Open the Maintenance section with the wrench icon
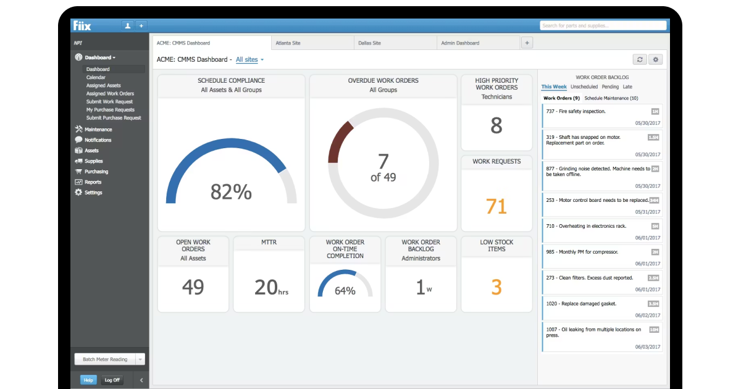This screenshot has height=389, width=741. tap(77, 129)
